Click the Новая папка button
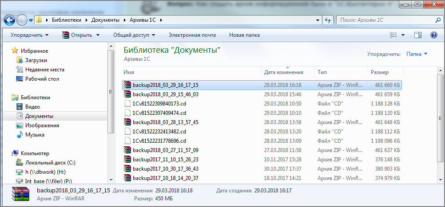Viewport: 445px width, 207px height. coord(244,35)
